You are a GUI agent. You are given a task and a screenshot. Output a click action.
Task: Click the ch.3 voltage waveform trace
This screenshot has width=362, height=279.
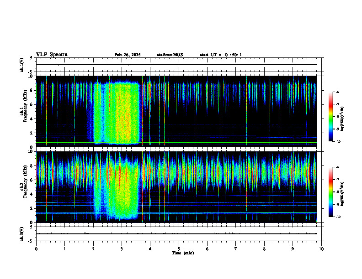coord(176,234)
